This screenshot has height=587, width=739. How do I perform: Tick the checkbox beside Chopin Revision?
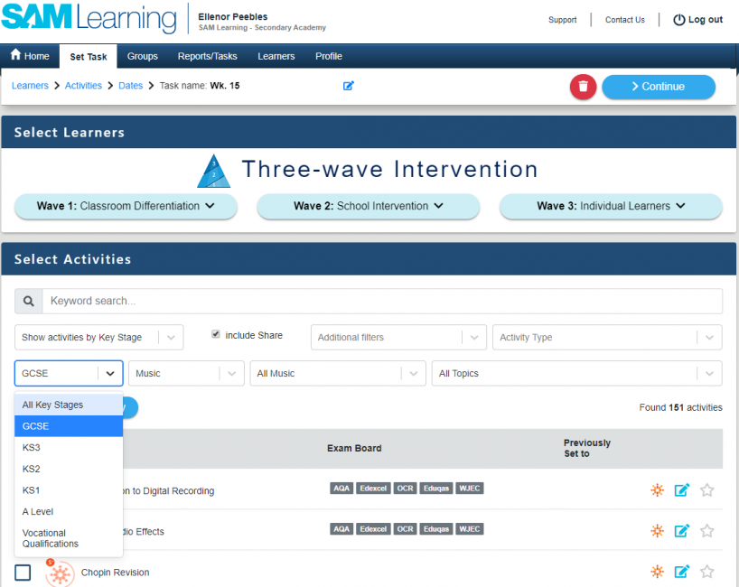click(x=22, y=572)
